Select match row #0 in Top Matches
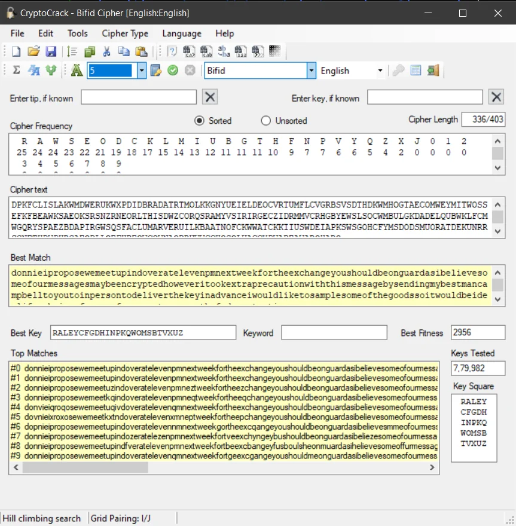516x526 pixels. pos(224,368)
